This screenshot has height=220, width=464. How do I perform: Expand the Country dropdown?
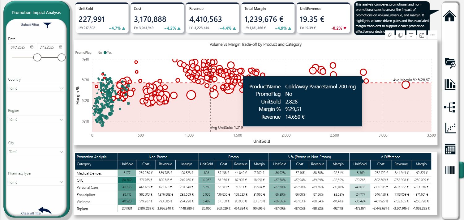(61, 88)
